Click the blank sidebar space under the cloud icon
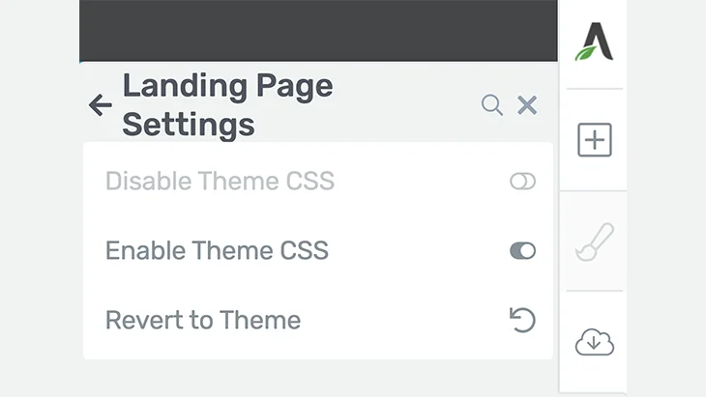This screenshot has width=706, height=397. tap(593, 378)
